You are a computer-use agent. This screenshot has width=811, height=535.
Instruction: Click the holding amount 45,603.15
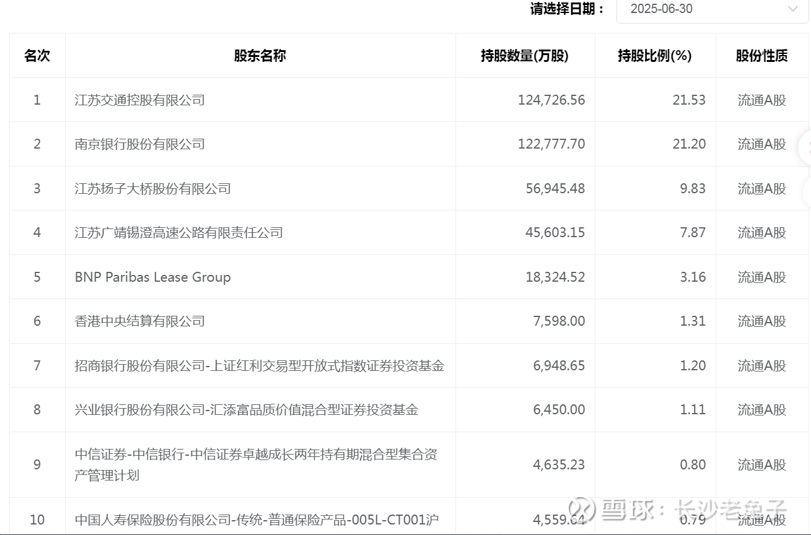pos(555,233)
